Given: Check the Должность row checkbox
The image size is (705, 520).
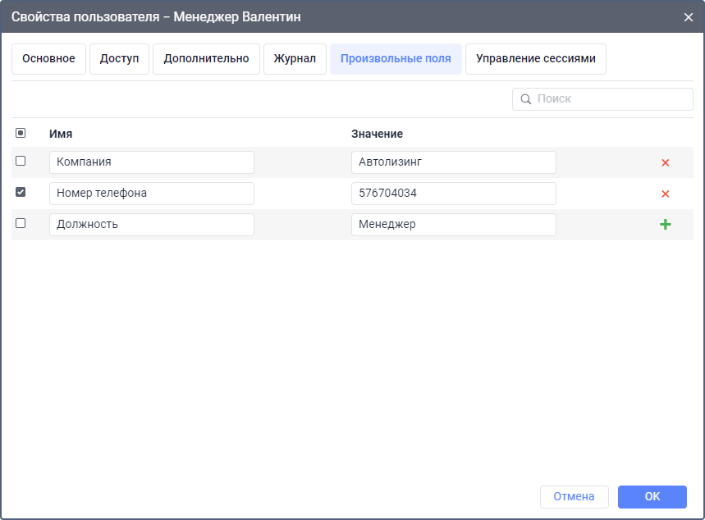Looking at the screenshot, I should coord(21,223).
